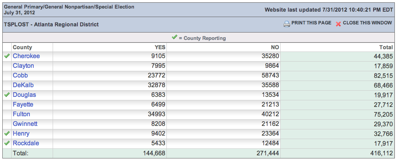
Task: Click the Henry county link
Action: pos(21,134)
